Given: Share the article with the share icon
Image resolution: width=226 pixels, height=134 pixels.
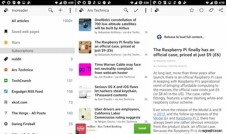Looking at the screenshot, I should point(221,10).
